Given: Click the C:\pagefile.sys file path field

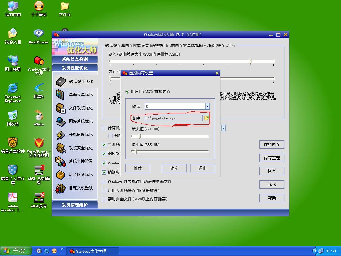Looking at the screenshot, I should tap(174, 118).
